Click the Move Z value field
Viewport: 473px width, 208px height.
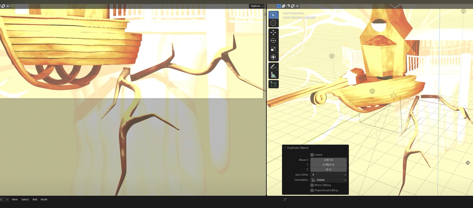pyautogui.click(x=329, y=170)
